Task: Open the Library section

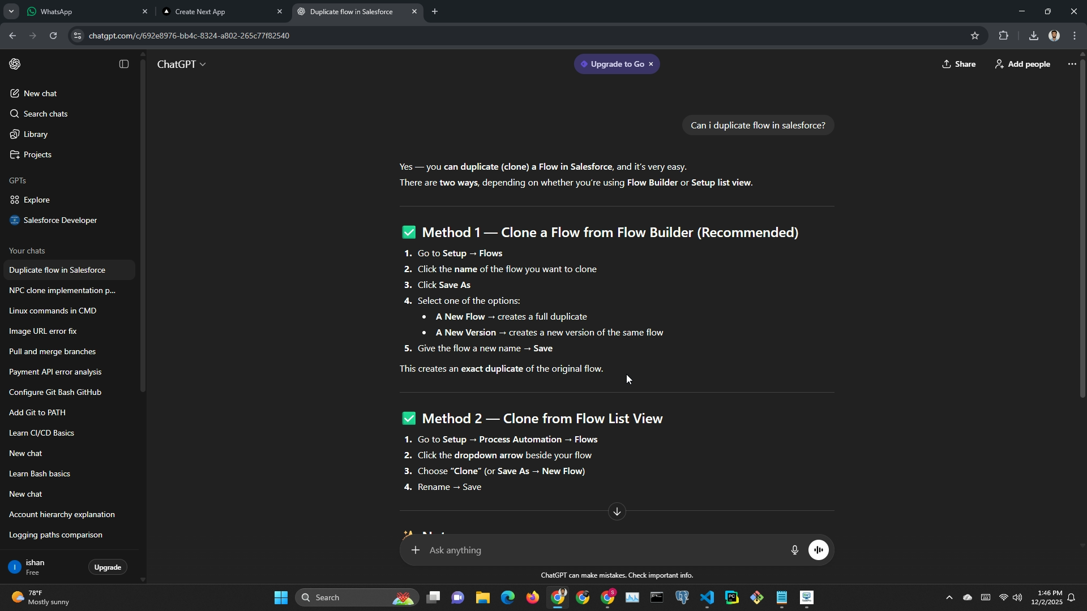Action: pos(35,134)
